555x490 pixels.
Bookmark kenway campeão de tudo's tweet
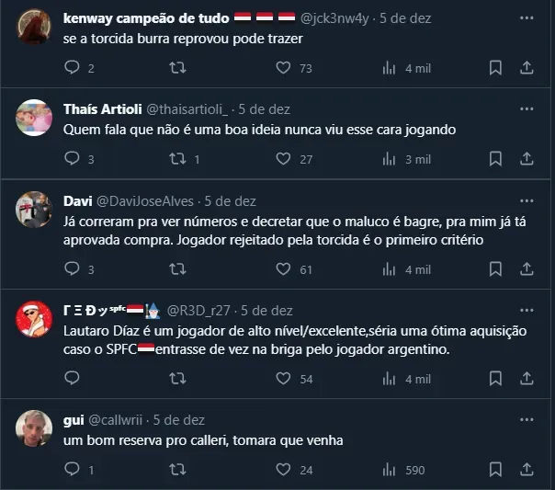(x=495, y=68)
